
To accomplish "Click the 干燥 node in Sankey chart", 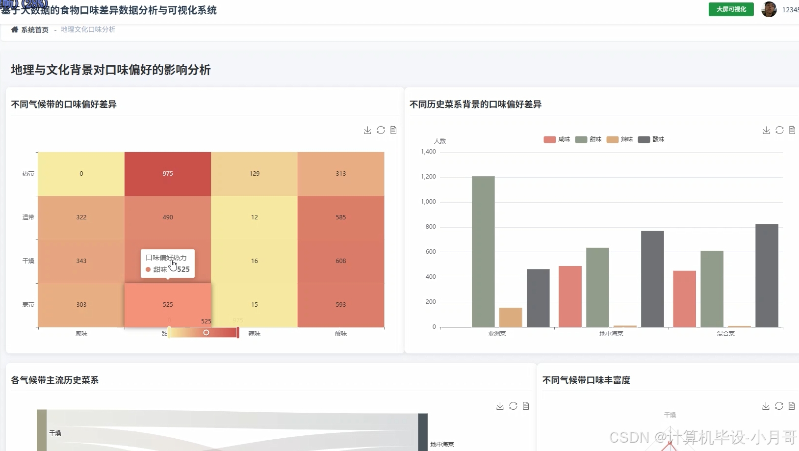I will [42, 430].
